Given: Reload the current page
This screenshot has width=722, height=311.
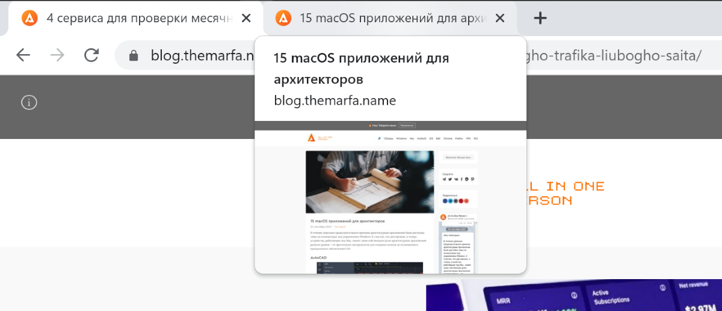Looking at the screenshot, I should (x=91, y=55).
